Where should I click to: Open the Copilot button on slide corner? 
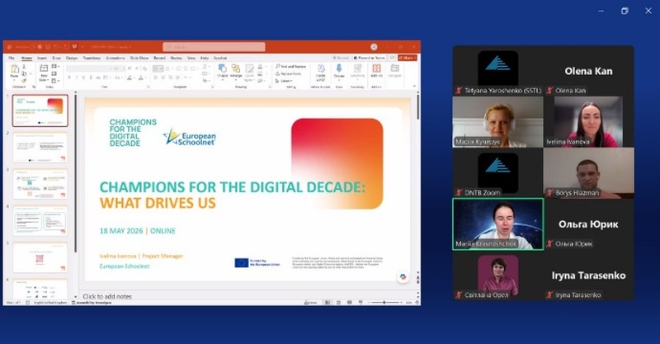point(403,276)
